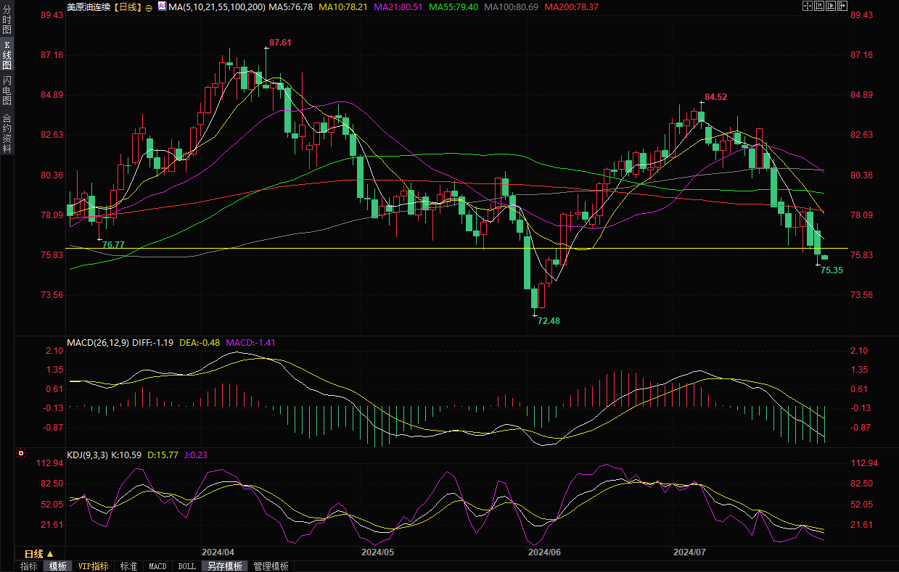Image resolution: width=899 pixels, height=572 pixels.
Task: Select the VIP指标 option
Action: click(x=93, y=566)
